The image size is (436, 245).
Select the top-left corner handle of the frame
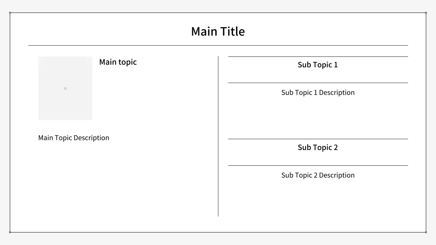[10, 13]
